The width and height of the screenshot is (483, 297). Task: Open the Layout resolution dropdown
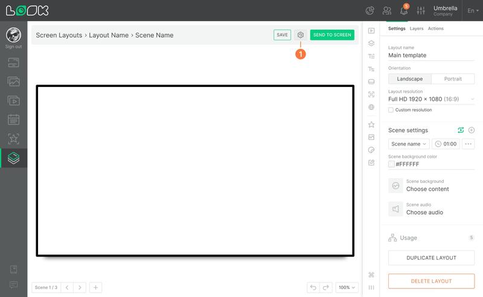pyautogui.click(x=431, y=99)
